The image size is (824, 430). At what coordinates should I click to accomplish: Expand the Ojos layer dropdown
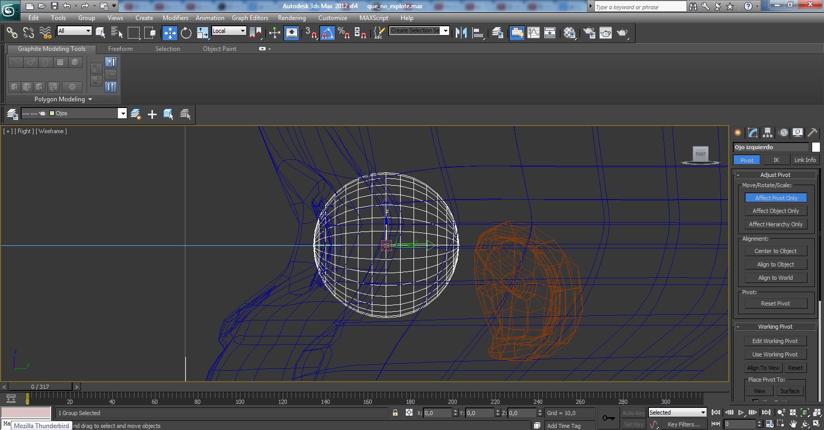122,114
